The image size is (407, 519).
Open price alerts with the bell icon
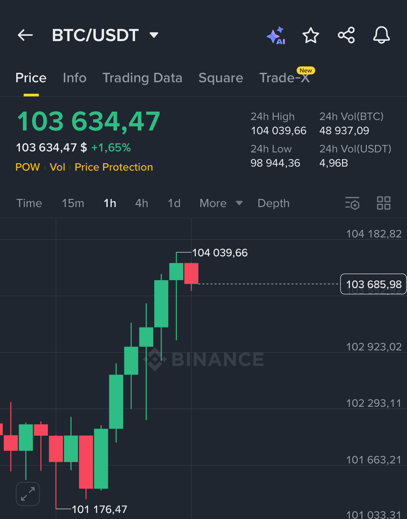[x=381, y=35]
